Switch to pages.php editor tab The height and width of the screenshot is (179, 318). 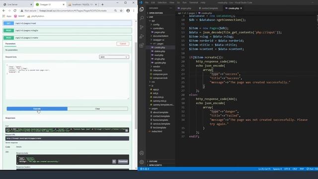(x=184, y=8)
